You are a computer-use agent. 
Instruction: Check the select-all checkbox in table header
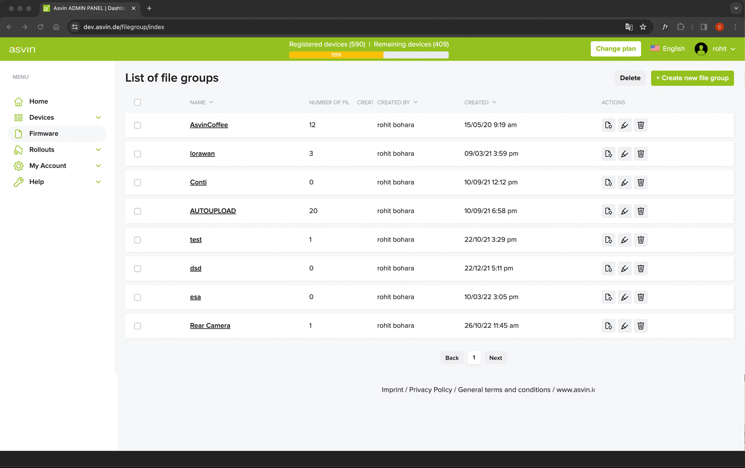coord(137,102)
